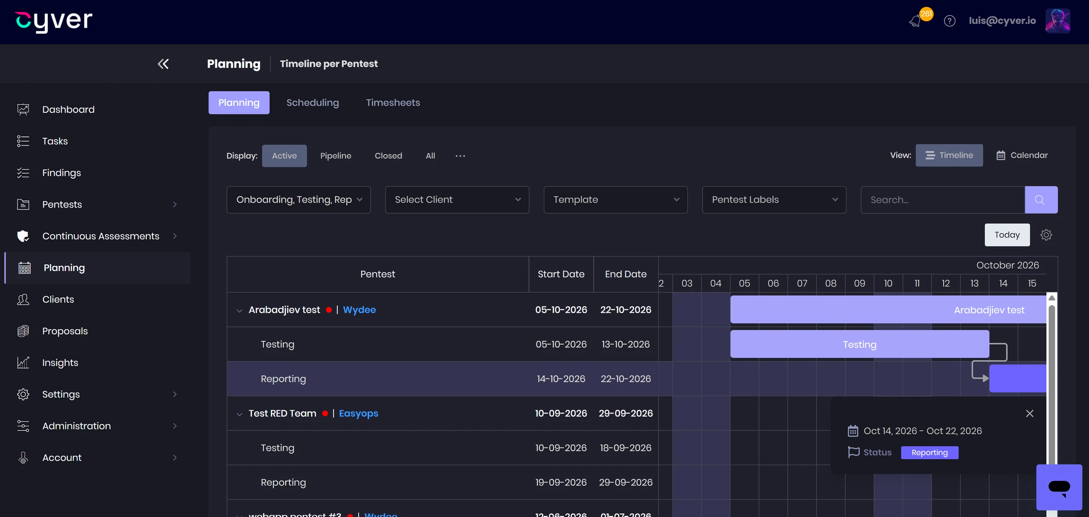The height and width of the screenshot is (517, 1089).
Task: Open the chat widget button
Action: (x=1059, y=487)
